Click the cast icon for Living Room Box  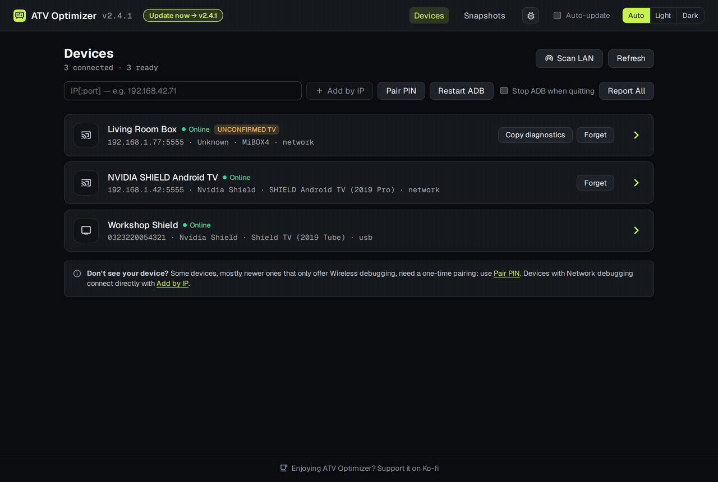pos(86,135)
